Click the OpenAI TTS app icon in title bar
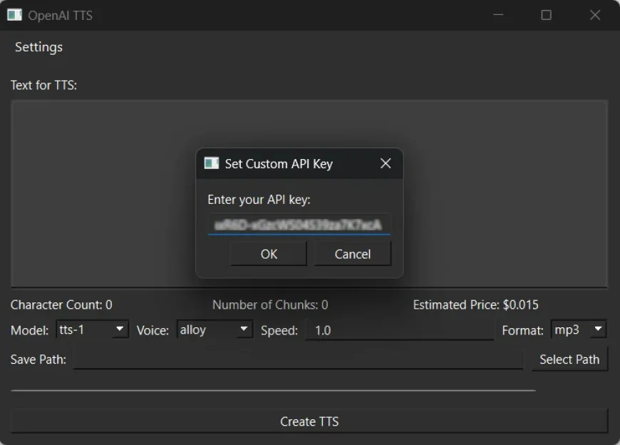Viewport: 620px width, 445px height. [15, 15]
